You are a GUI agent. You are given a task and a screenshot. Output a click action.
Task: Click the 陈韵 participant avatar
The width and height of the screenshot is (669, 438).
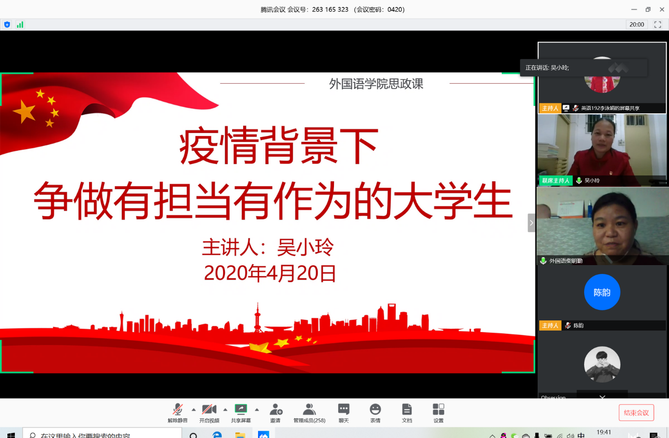tap(602, 292)
